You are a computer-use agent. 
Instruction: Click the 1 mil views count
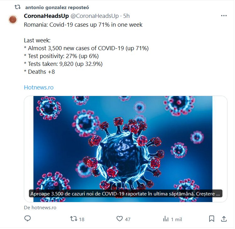pos(176,219)
